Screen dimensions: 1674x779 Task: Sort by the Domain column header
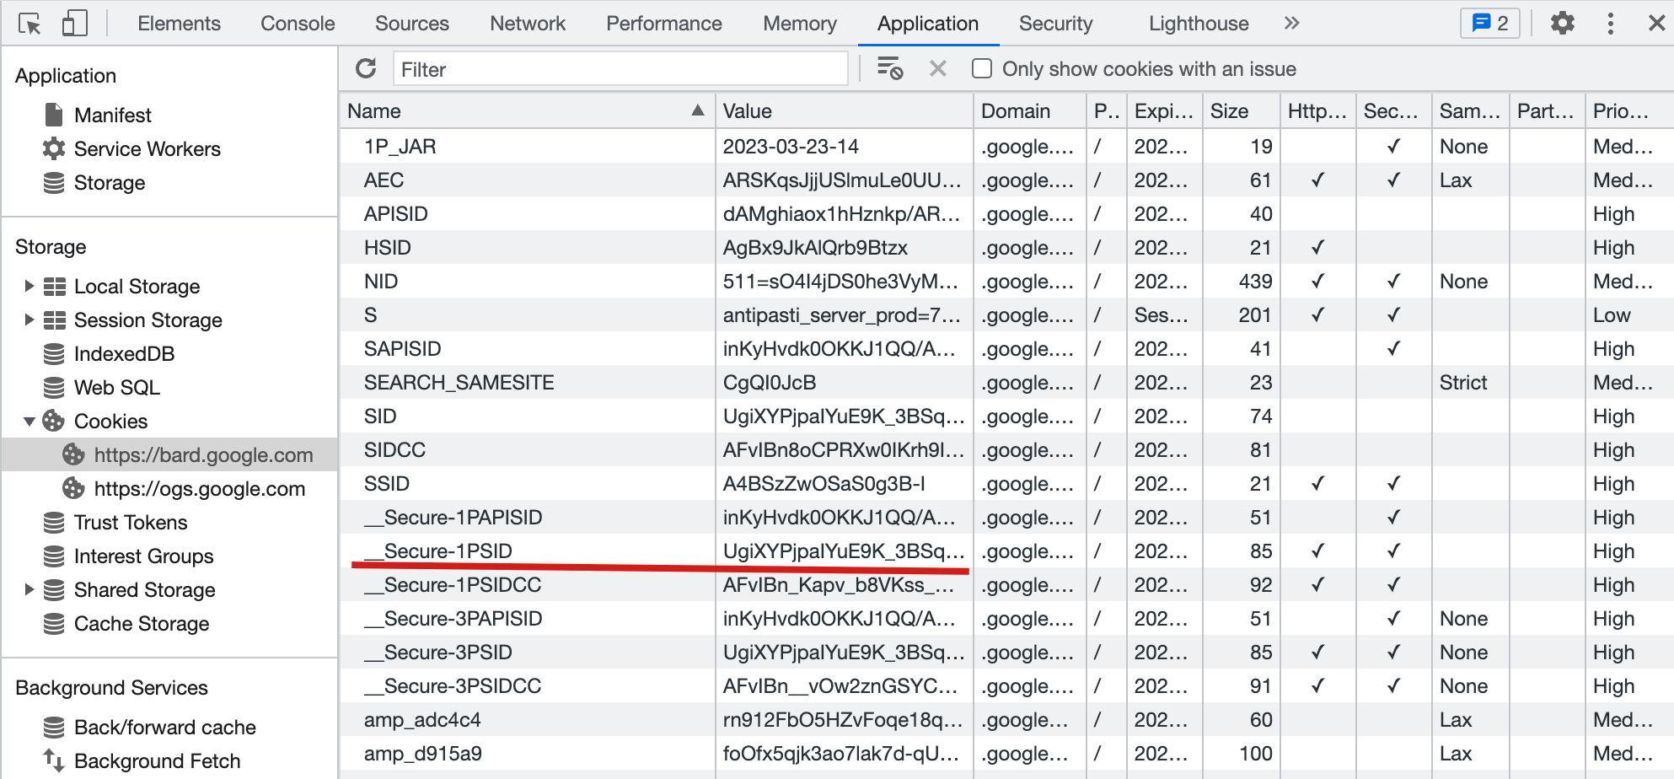click(x=1030, y=110)
